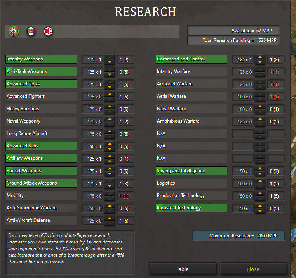Select the Amphibious Warfare research row
The height and width of the screenshot is (278, 296).
pyautogui.click(x=192, y=121)
